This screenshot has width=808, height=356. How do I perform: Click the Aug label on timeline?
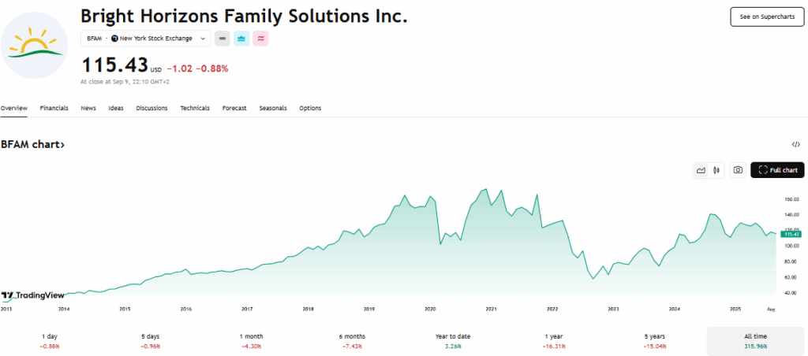click(771, 310)
